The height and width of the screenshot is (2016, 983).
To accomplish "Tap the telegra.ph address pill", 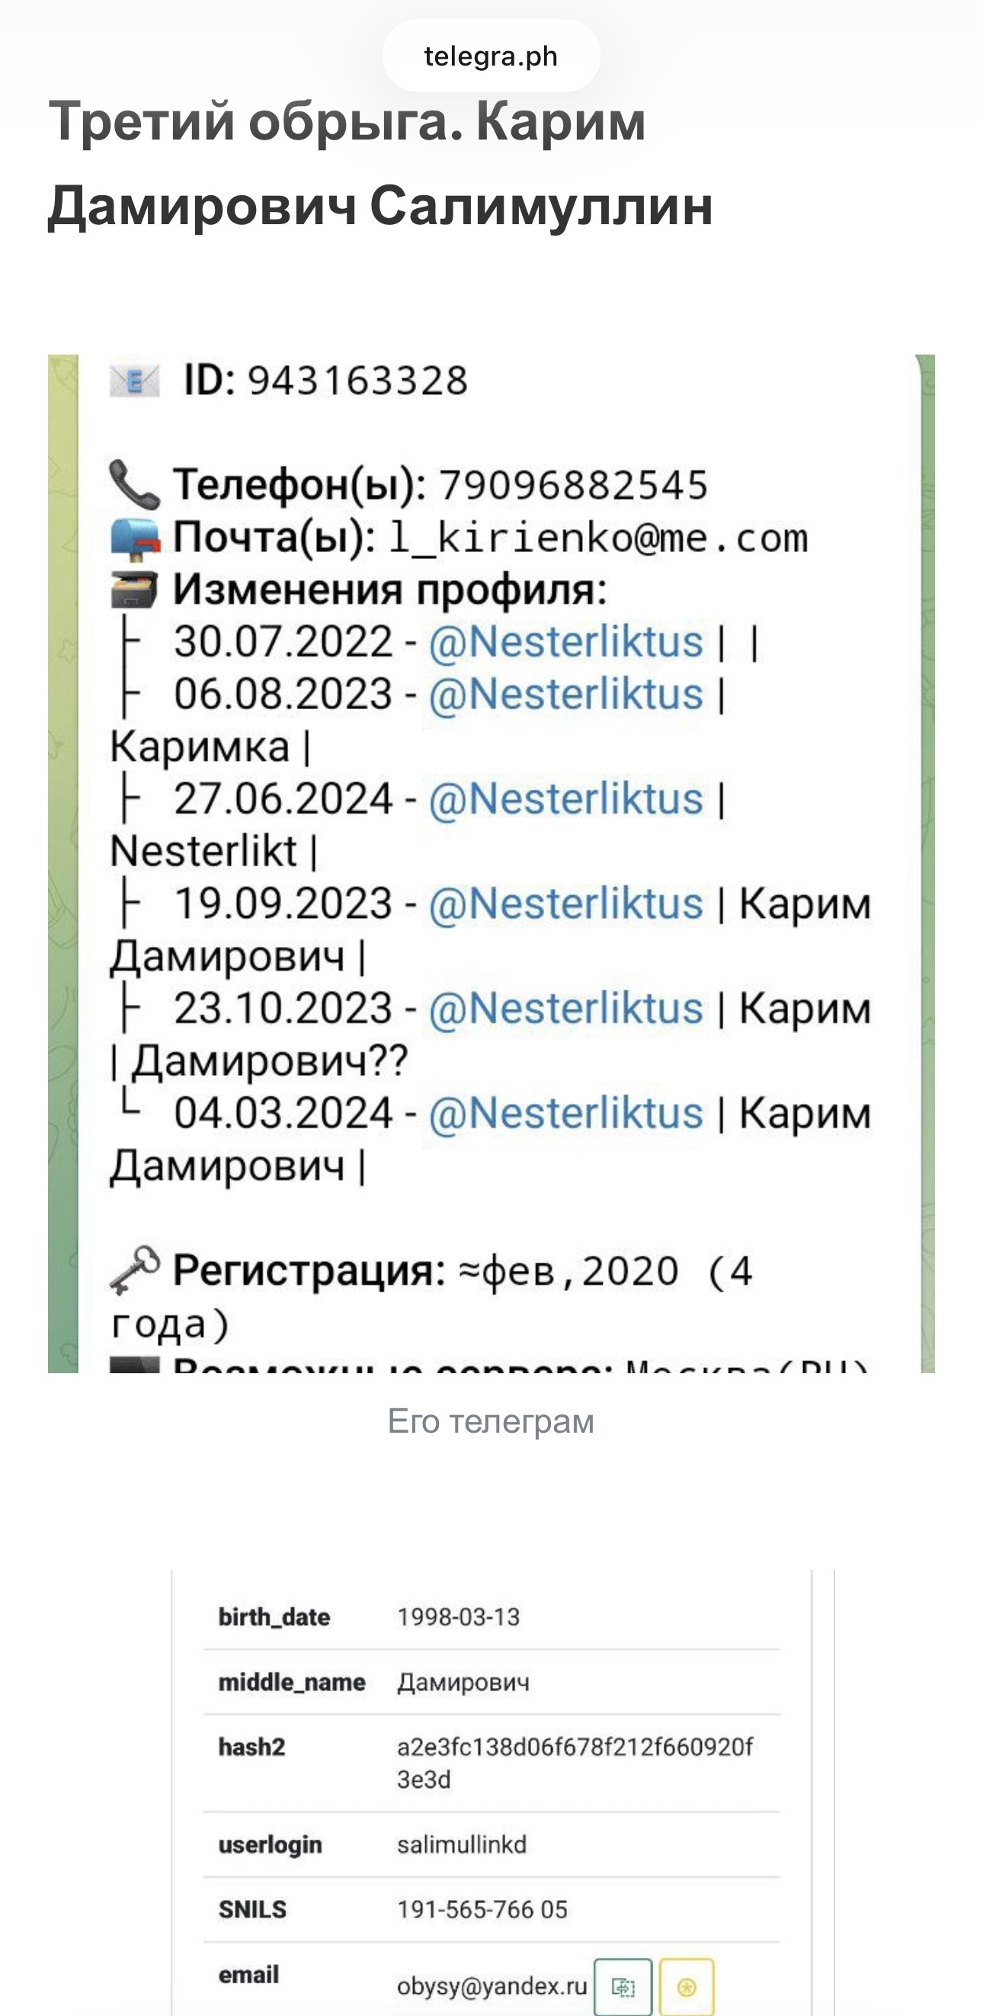I will [x=491, y=56].
